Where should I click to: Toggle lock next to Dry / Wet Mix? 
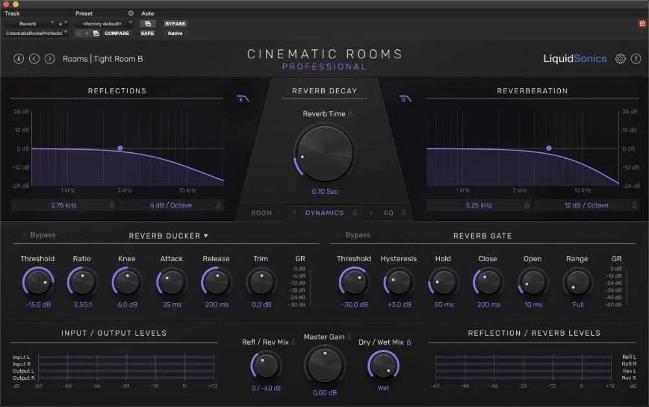409,342
